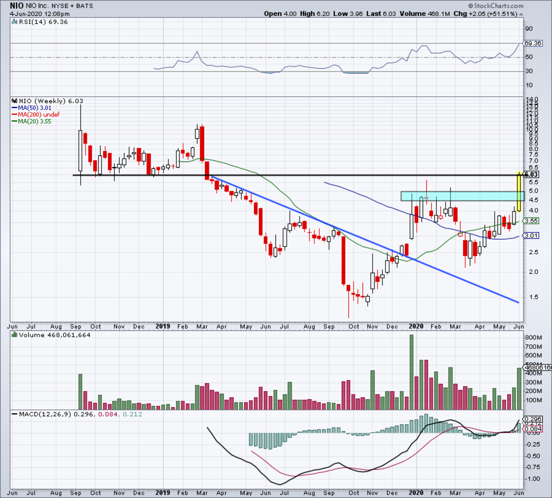Screen dimensions: 552x498
Task: Click the MA(200) undef legend entry
Action: pyautogui.click(x=36, y=114)
